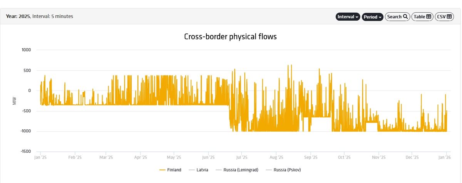Screen dimensions: 462x183
Task: Click the magnifying glass Search icon
Action: click(x=405, y=17)
